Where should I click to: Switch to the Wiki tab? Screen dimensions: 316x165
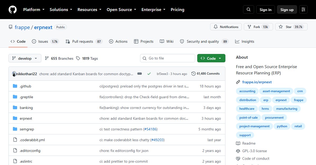167,41
